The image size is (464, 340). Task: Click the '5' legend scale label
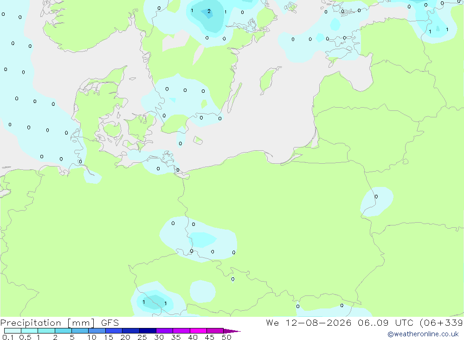pos(72,337)
